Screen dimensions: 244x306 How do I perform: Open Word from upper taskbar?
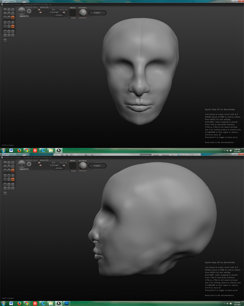(x=11, y=150)
